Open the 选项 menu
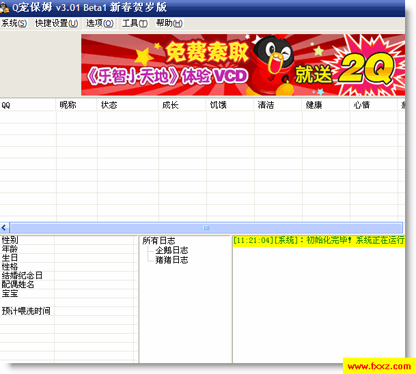Screen dimensions: 416x374 100,23
